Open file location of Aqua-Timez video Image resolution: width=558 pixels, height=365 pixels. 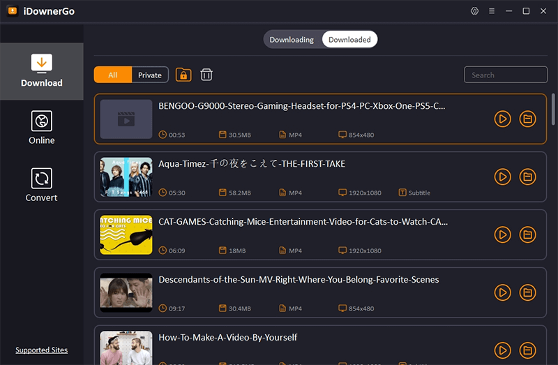tap(528, 177)
